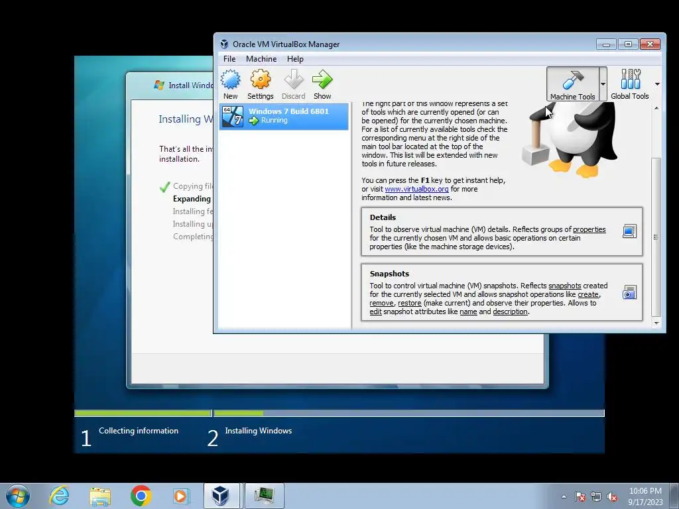Open the taskbar clock and date
Image resolution: width=679 pixels, height=509 pixels.
[645, 496]
